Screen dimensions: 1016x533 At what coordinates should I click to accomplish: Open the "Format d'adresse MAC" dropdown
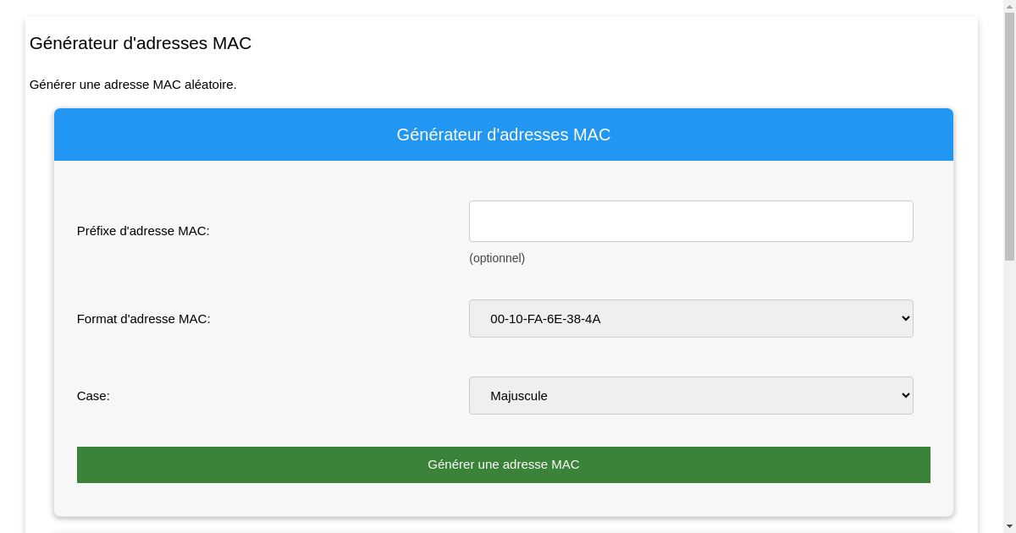tap(691, 318)
